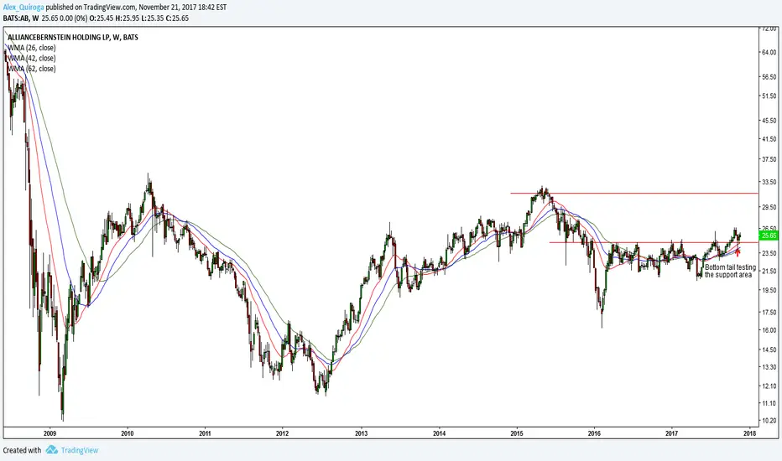The image size is (782, 461).
Task: Click the 16.00 price axis label
Action: click(769, 330)
